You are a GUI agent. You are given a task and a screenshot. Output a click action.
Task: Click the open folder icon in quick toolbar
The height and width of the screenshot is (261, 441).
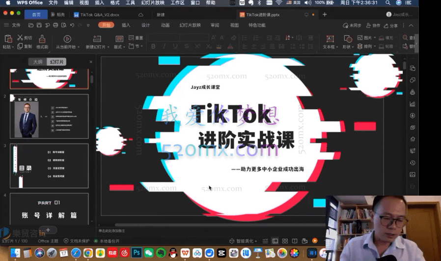click(x=31, y=26)
